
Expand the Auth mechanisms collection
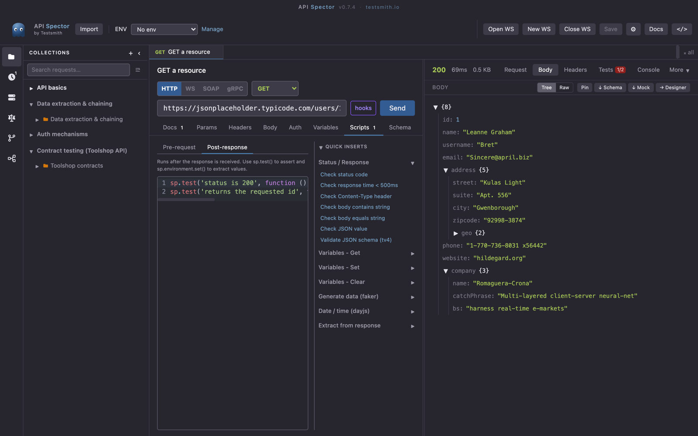pyautogui.click(x=31, y=135)
